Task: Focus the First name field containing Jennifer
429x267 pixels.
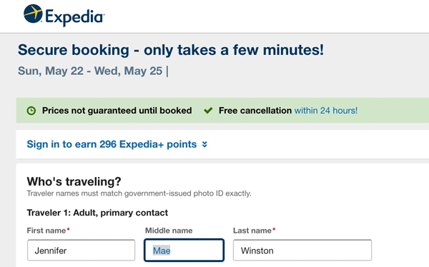Action: coord(81,250)
